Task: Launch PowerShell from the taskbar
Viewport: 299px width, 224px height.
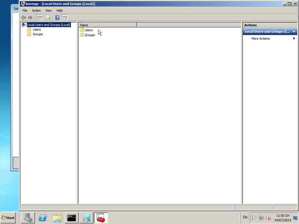Action: (x=43, y=218)
